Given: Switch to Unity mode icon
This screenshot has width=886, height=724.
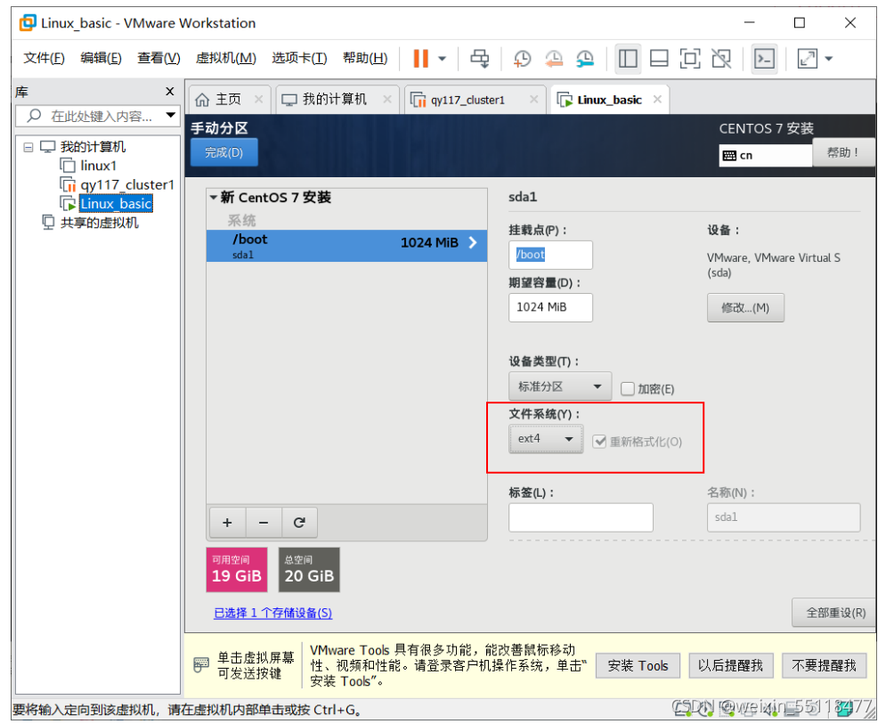Looking at the screenshot, I should [x=721, y=58].
